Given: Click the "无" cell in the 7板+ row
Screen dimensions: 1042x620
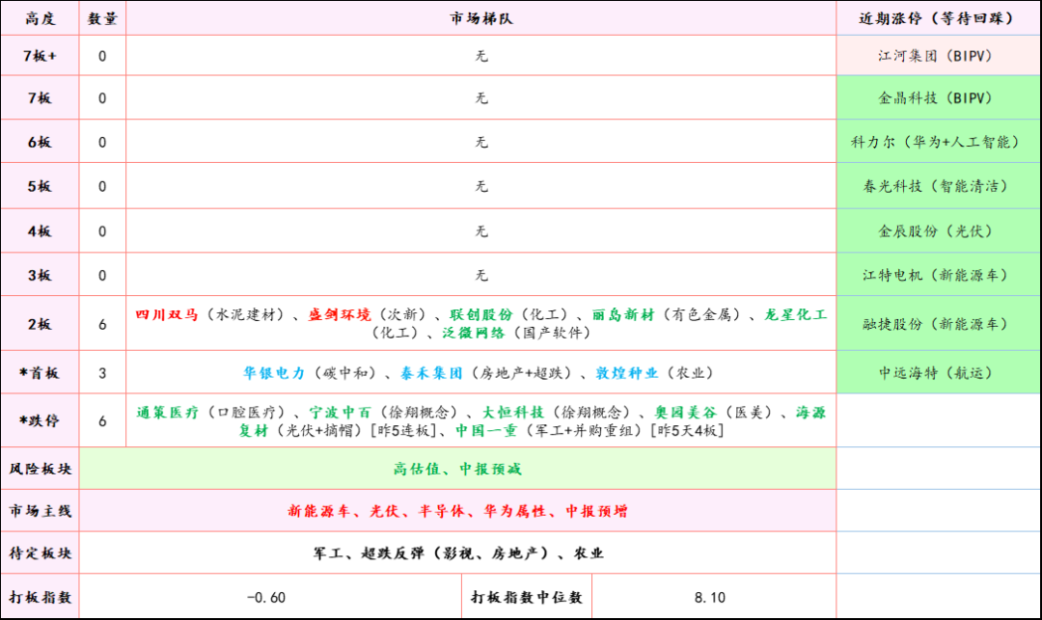Looking at the screenshot, I should 481,56.
